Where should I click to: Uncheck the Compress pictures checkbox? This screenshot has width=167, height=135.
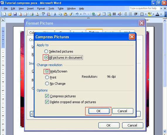[x=47, y=96]
